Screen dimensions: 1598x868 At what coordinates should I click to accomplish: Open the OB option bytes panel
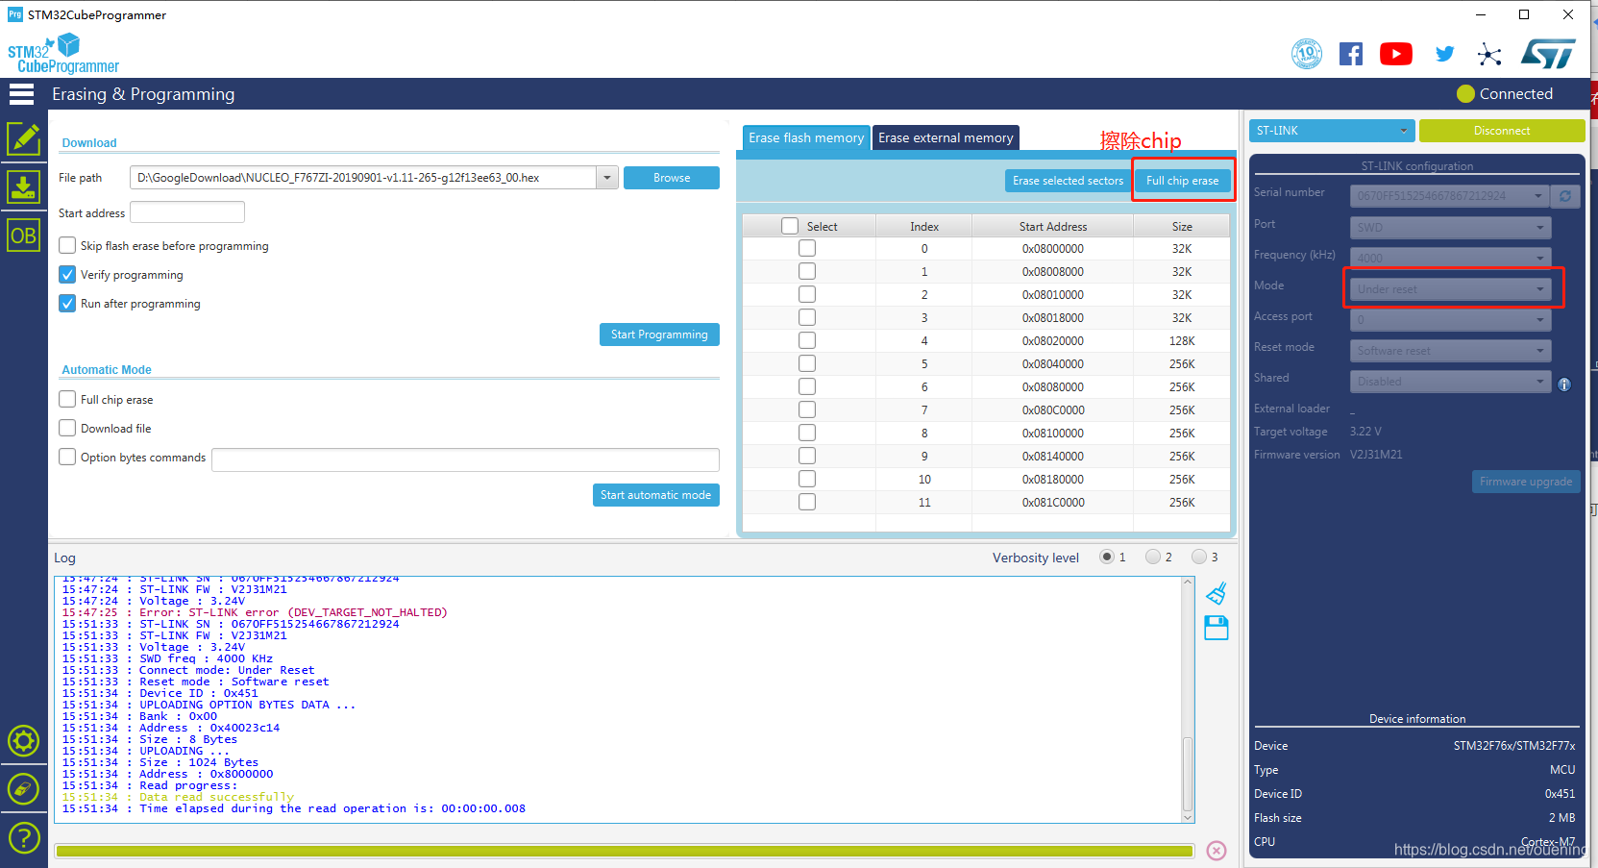pos(23,236)
